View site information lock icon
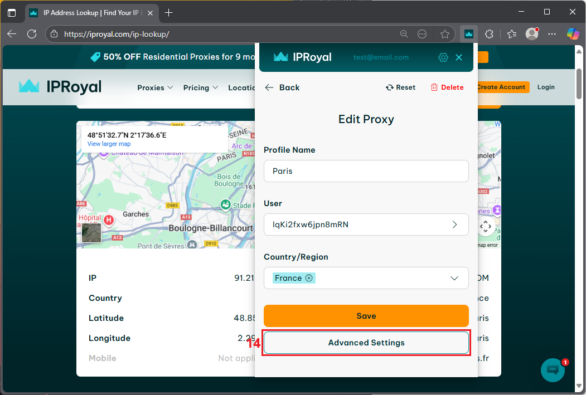586x395 pixels. tap(54, 34)
